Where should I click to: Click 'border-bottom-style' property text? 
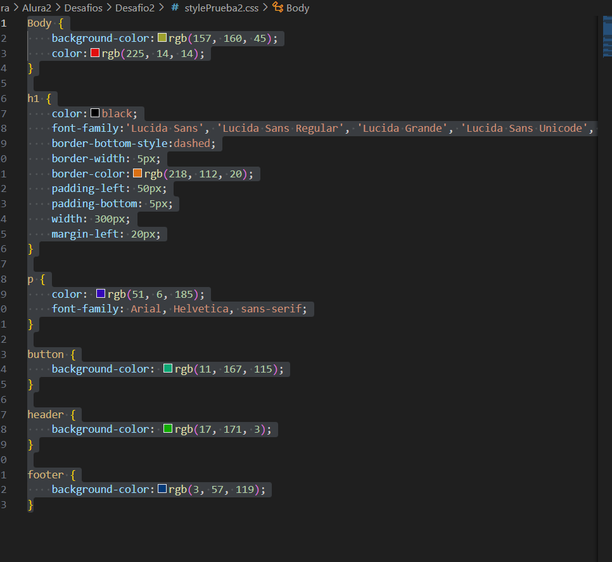[x=110, y=144]
